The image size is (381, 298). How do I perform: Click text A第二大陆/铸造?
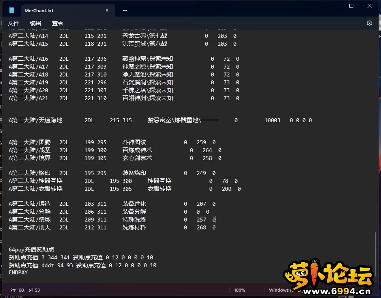click(30, 204)
